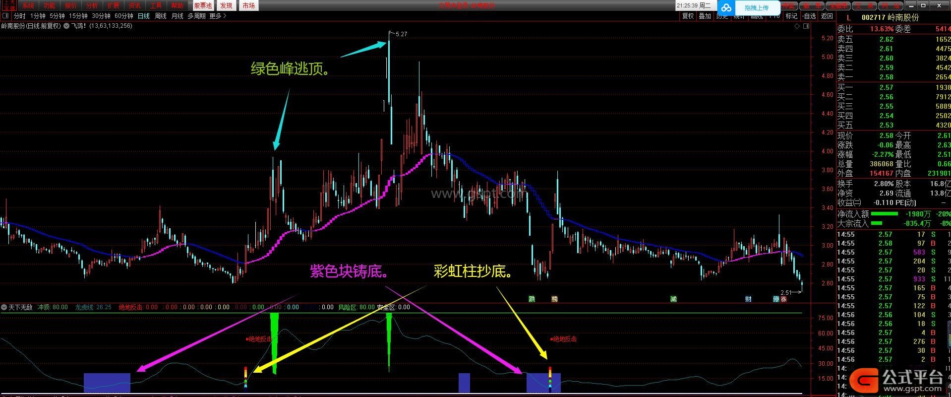
Task: Open the 工具 menu
Action: (156, 5)
